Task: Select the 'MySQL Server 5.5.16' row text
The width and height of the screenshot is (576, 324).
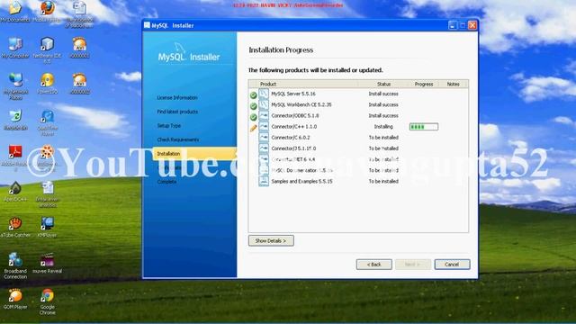Action: [293, 94]
